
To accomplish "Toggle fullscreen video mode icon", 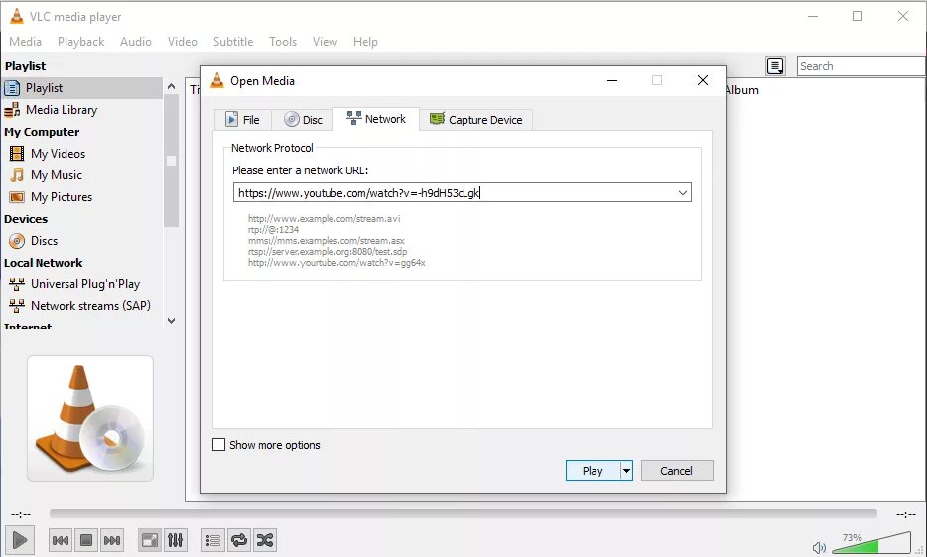I will click(x=150, y=540).
